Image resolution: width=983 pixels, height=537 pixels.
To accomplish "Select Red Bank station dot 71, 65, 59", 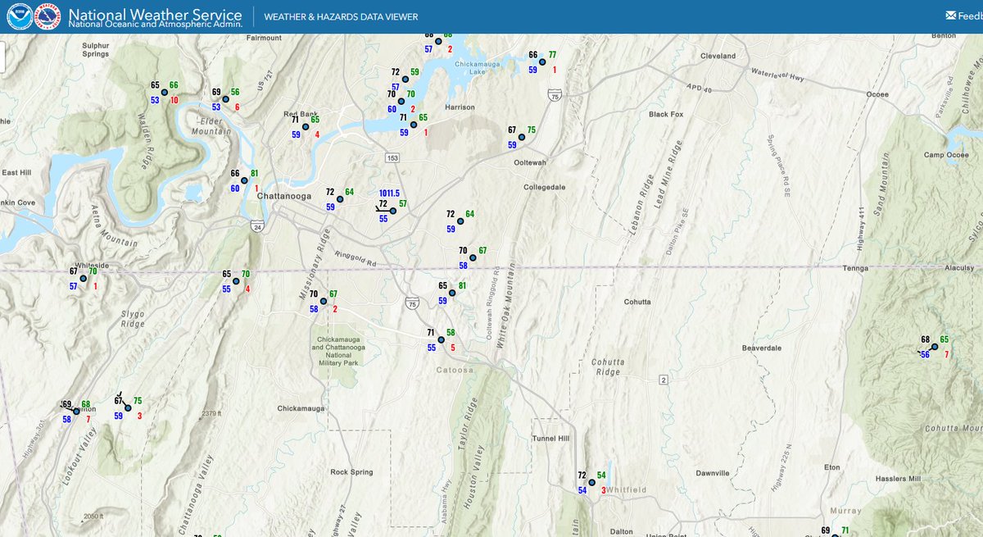I will point(306,127).
